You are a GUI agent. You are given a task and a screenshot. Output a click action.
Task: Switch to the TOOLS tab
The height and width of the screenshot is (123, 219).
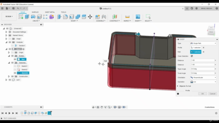pos(63,12)
